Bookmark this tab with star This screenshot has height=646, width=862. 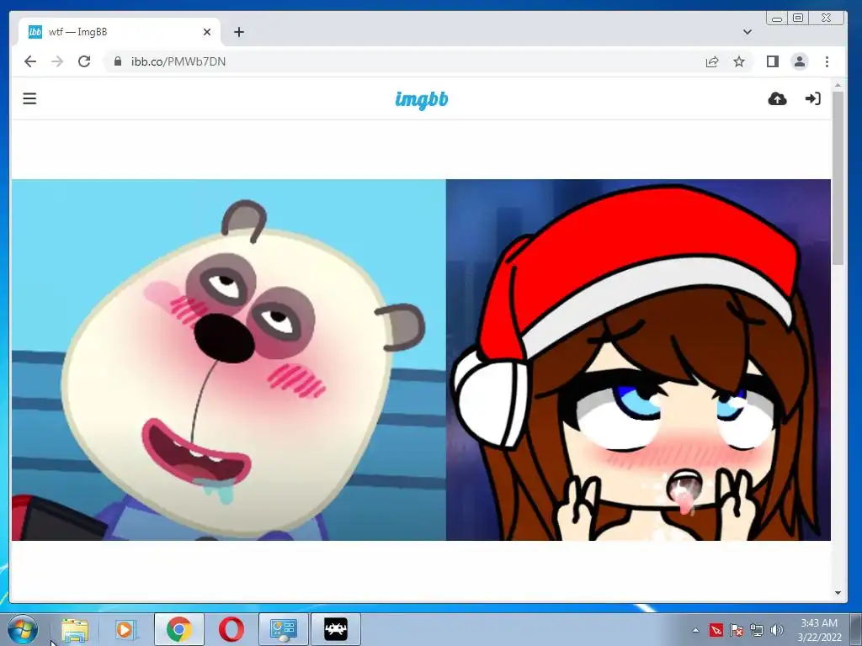coord(739,61)
